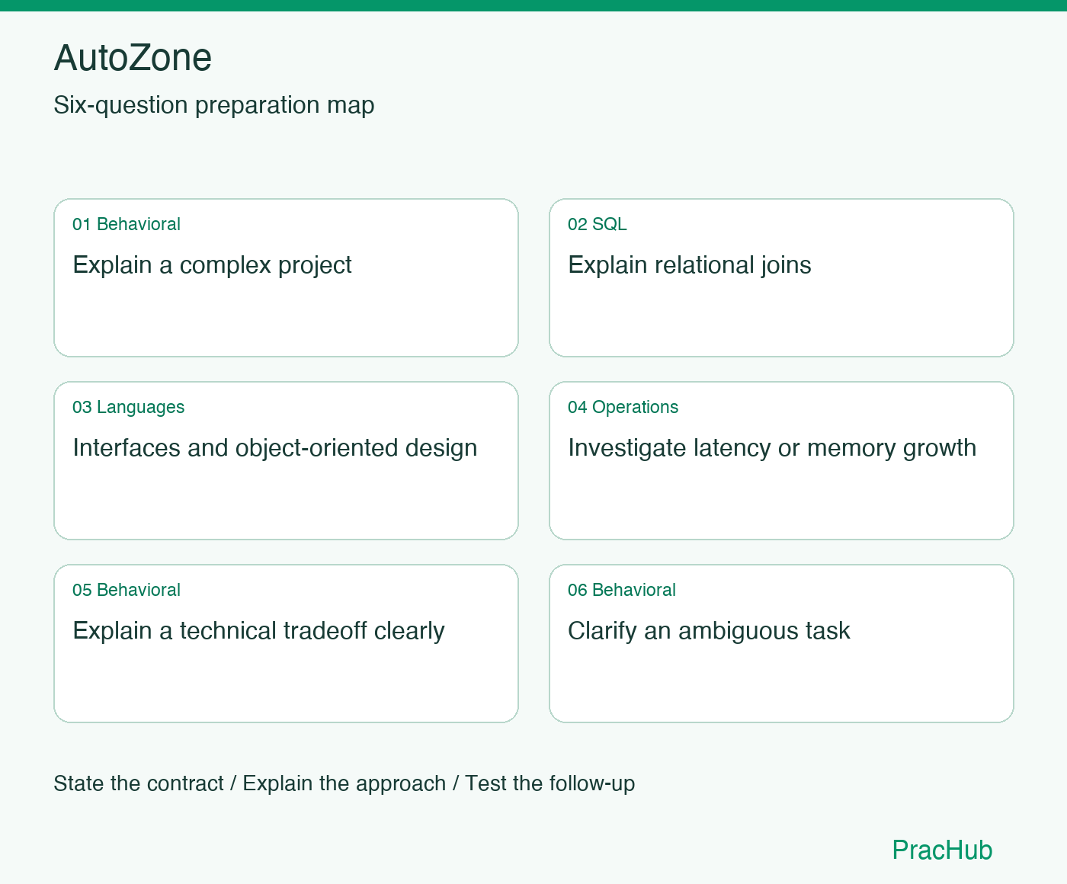
Task: Click empty area inside SQL card
Action: pos(781,320)
